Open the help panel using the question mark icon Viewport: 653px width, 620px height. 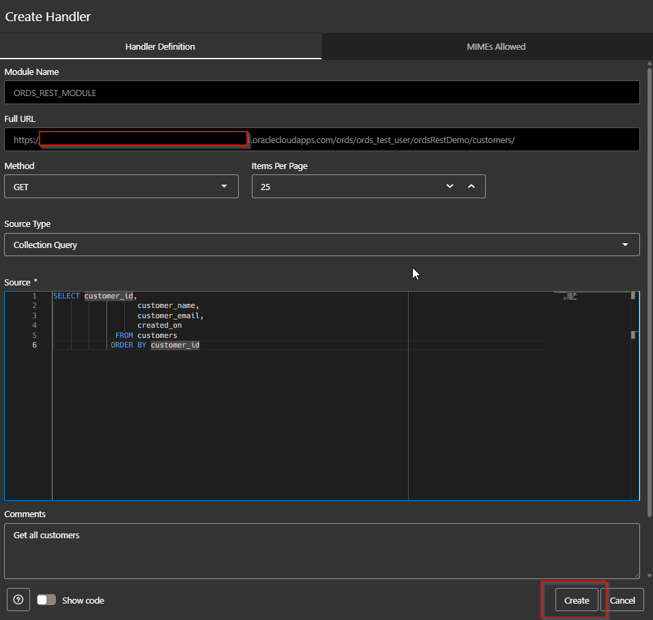tap(18, 600)
